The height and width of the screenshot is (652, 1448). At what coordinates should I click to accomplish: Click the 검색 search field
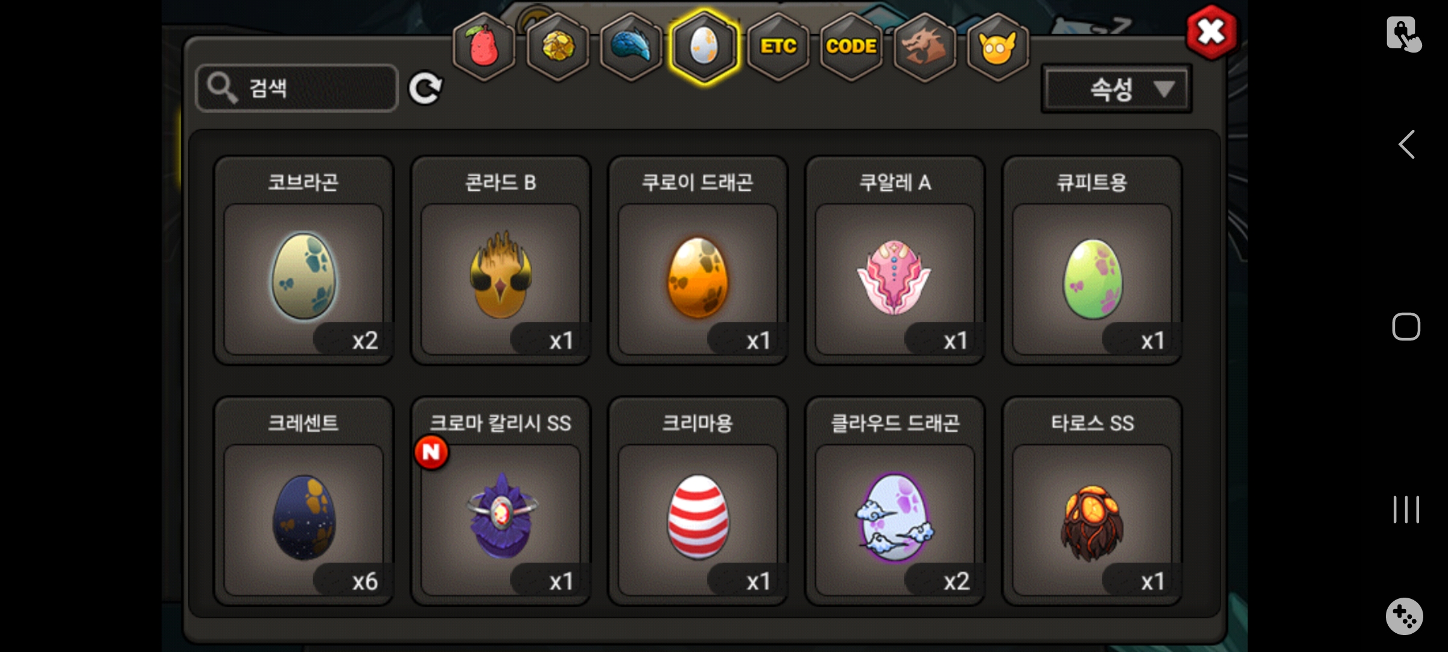pyautogui.click(x=297, y=88)
